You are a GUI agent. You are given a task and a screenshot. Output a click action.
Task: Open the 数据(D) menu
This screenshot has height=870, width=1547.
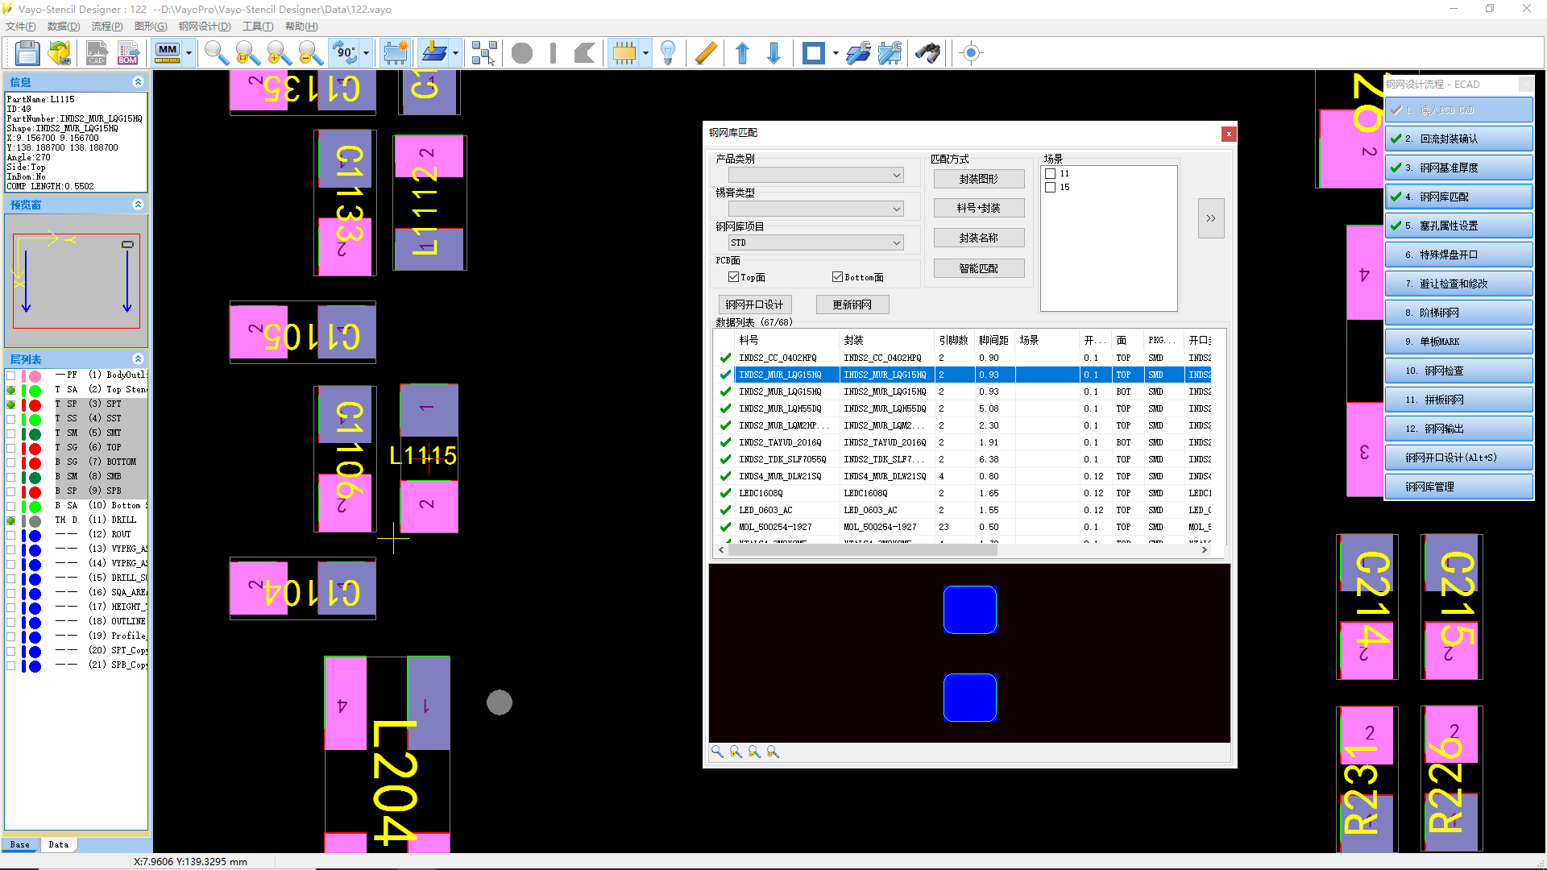tap(64, 27)
